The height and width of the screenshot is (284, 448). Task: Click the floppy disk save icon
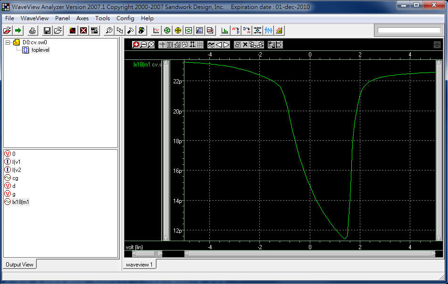[47, 31]
